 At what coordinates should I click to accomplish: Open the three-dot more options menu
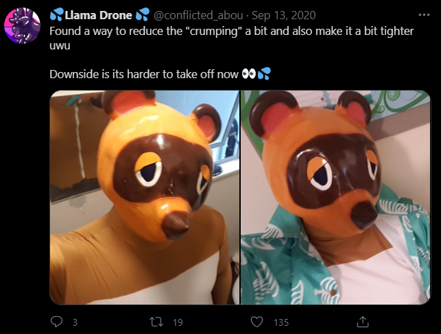point(424,15)
